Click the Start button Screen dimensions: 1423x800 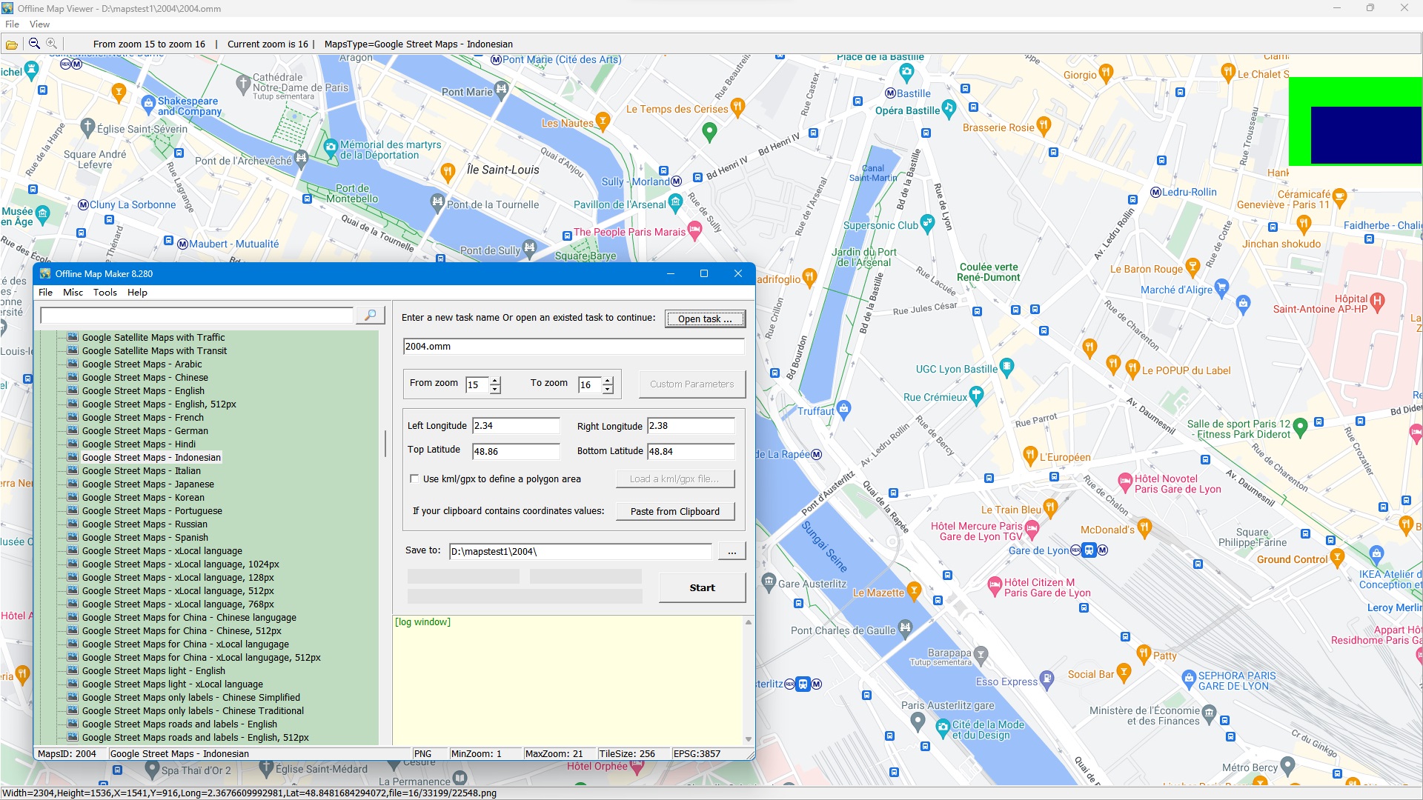[702, 587]
